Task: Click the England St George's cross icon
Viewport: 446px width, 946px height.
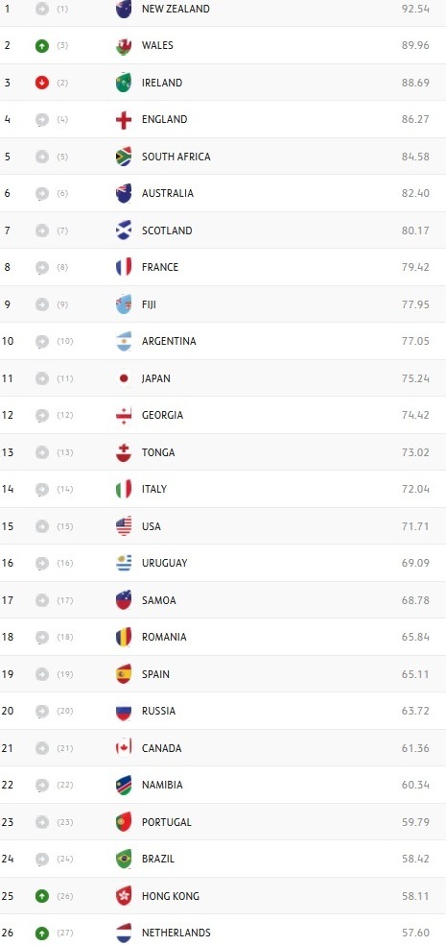Action: click(124, 120)
